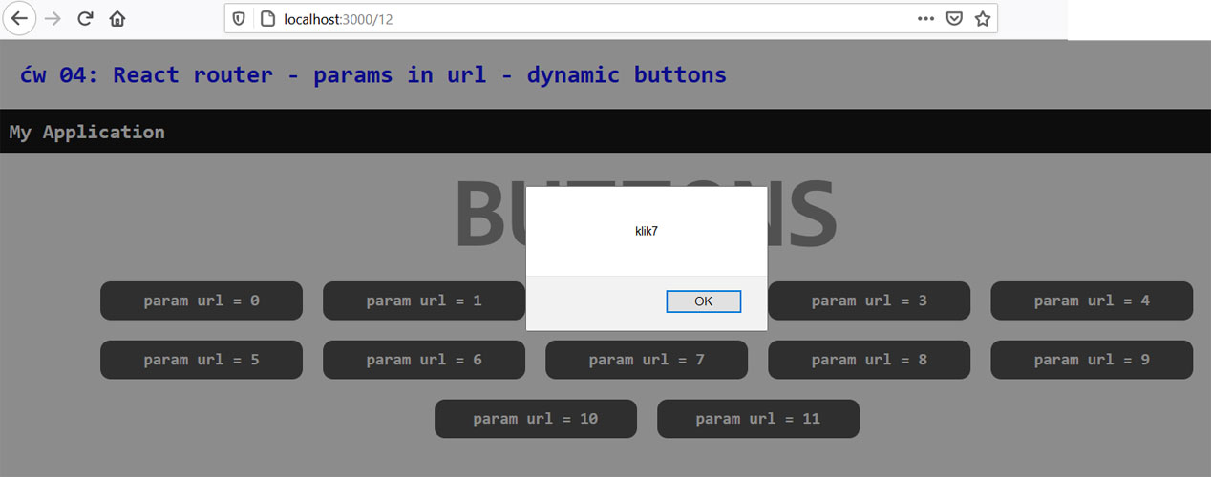This screenshot has width=1211, height=477.
Task: Open the page actions three-dot menu
Action: click(925, 18)
